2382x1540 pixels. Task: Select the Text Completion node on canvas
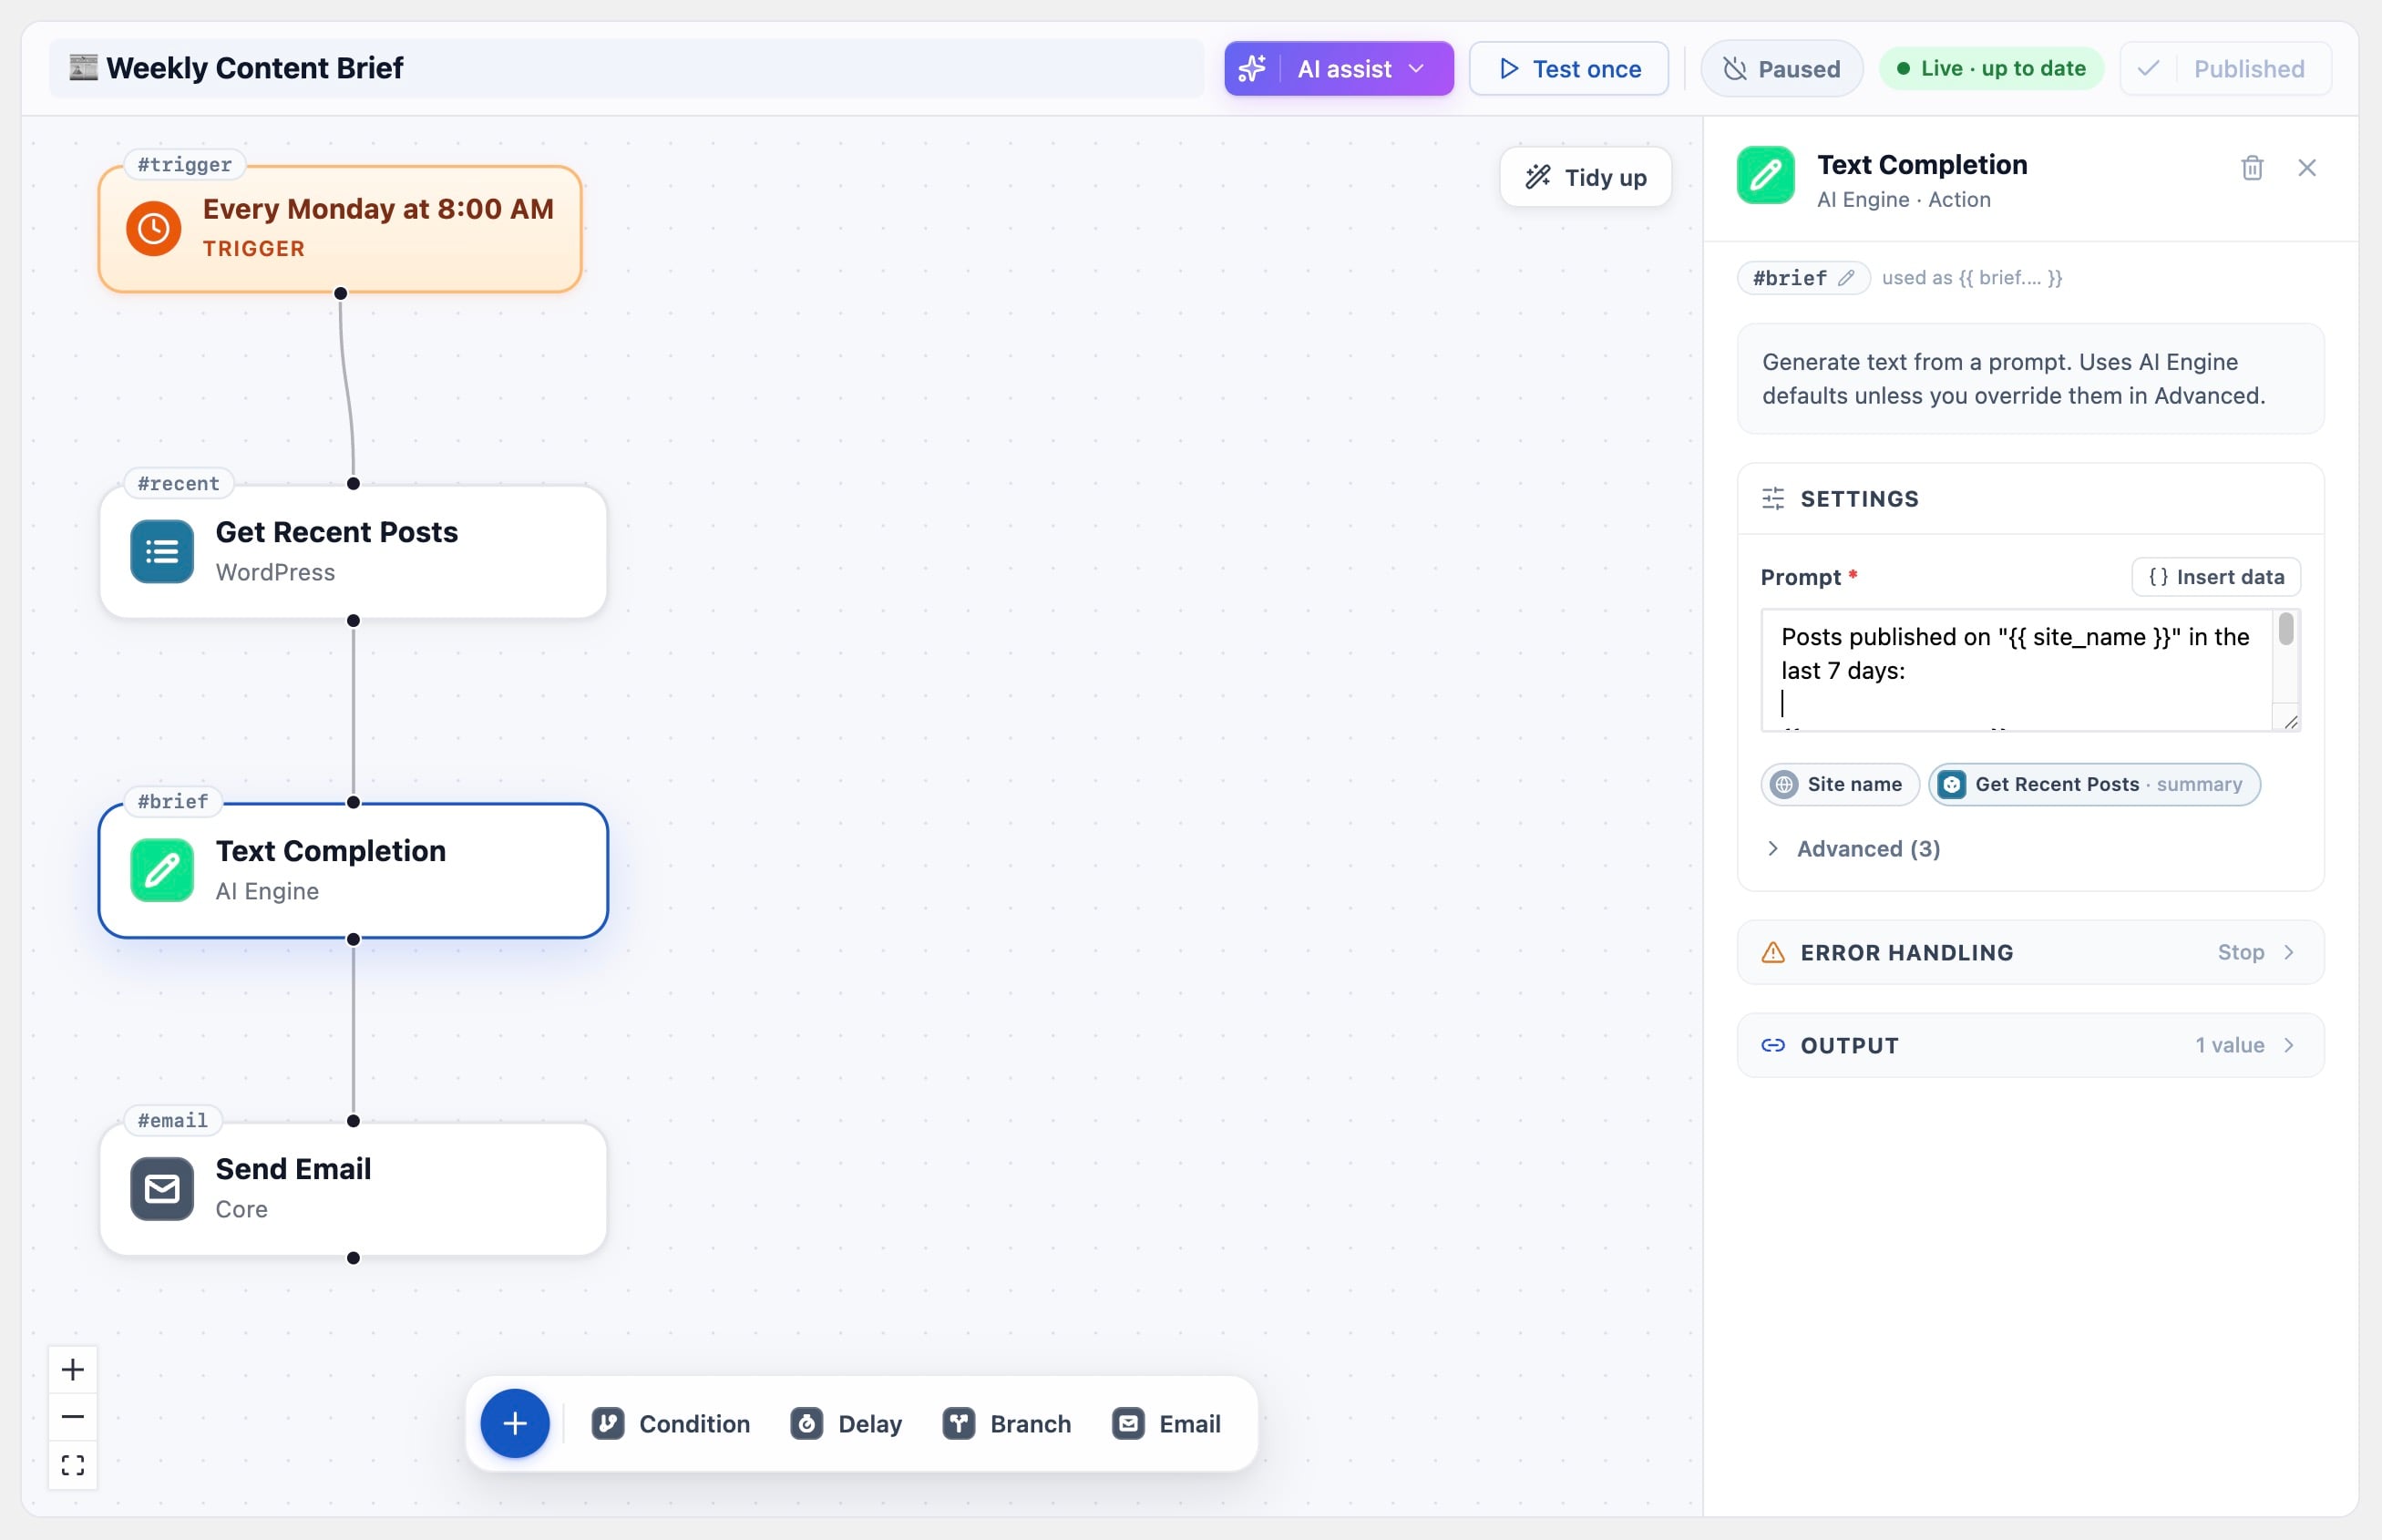353,870
